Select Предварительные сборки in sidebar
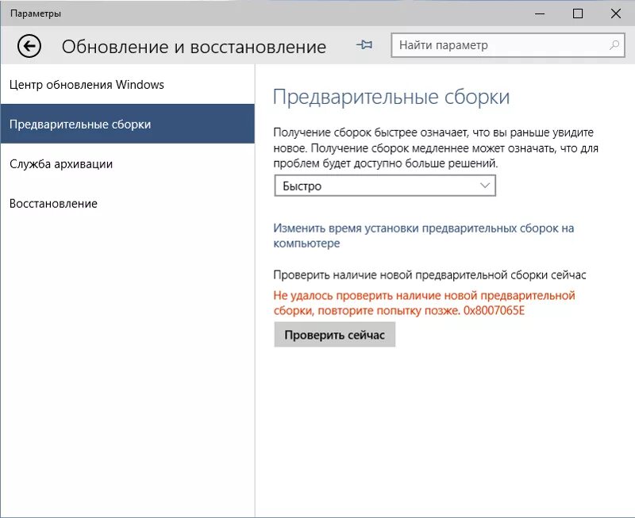The image size is (635, 518). click(x=128, y=124)
